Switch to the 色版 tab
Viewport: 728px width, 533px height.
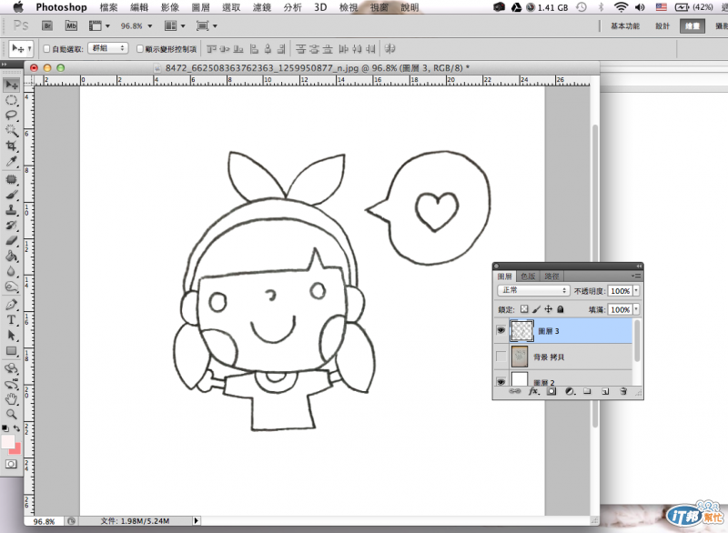pyautogui.click(x=528, y=276)
